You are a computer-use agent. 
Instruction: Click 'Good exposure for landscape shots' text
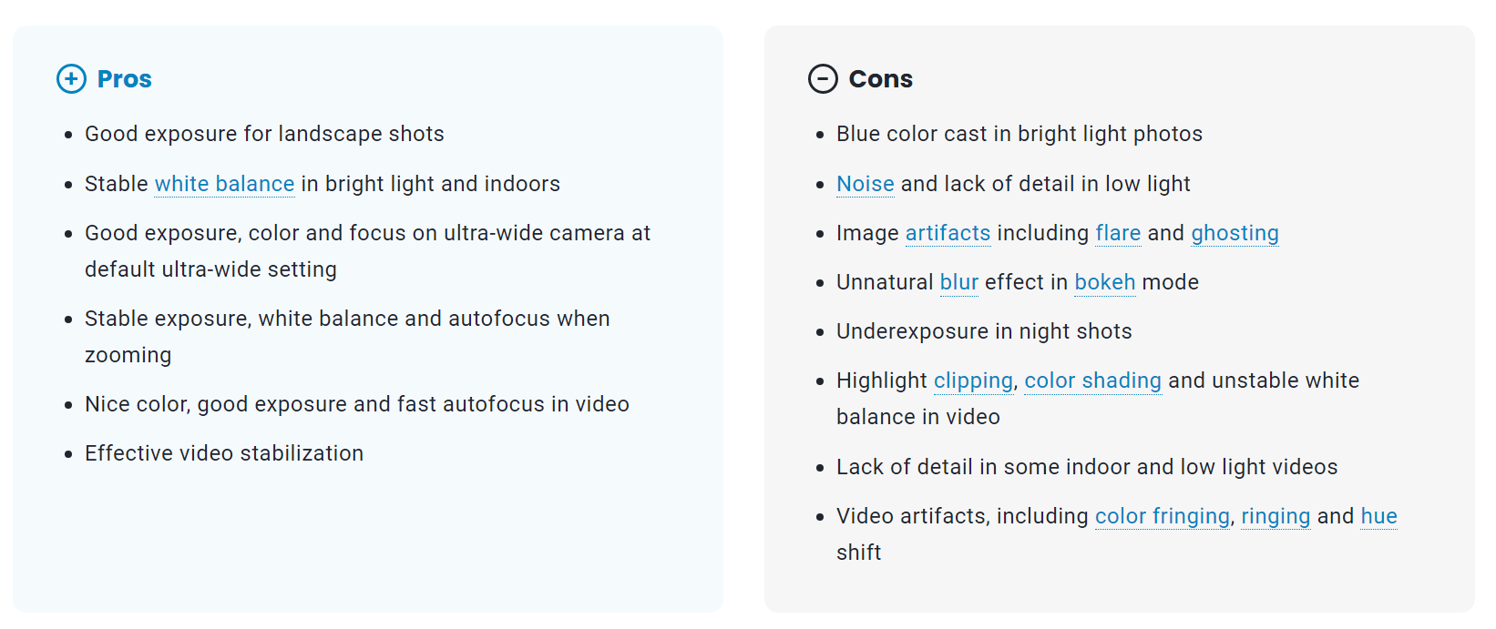(264, 135)
